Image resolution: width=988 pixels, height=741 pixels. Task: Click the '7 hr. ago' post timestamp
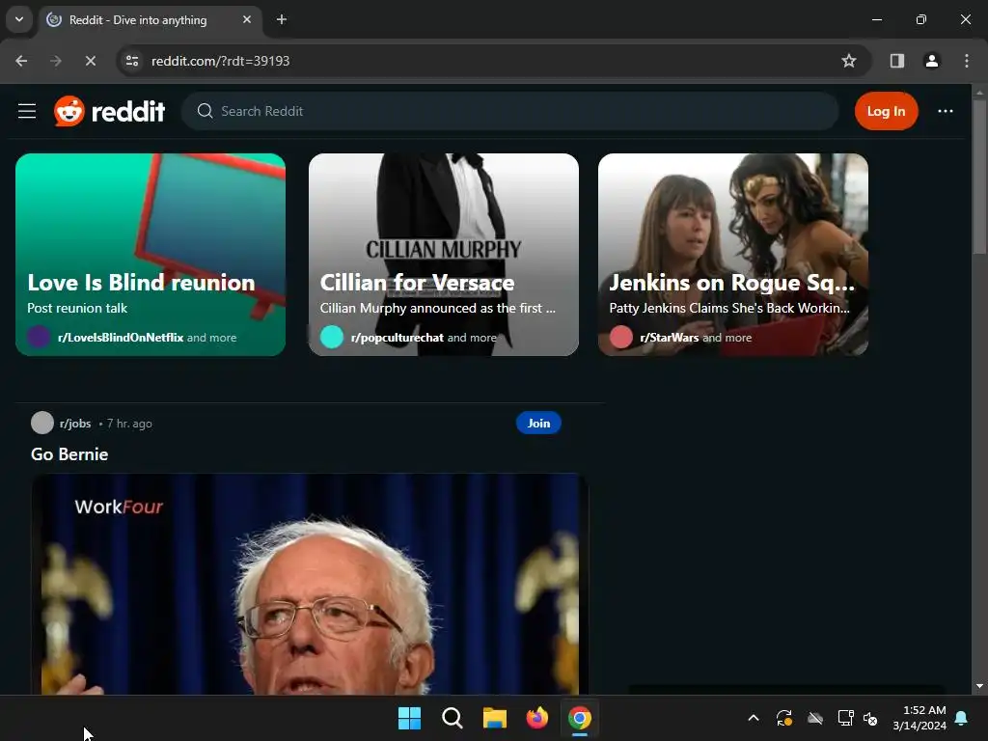pos(129,424)
